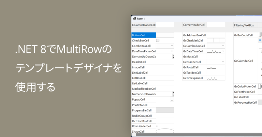Viewport: 262px width, 137px height.
Task: Open the DateTimePickerCell dropdown arrow
Action: 172,51
